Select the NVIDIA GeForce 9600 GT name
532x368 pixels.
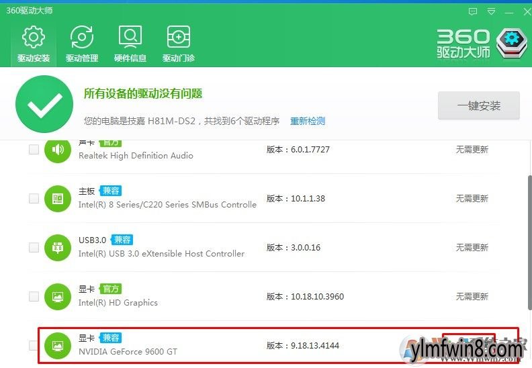pyautogui.click(x=128, y=352)
